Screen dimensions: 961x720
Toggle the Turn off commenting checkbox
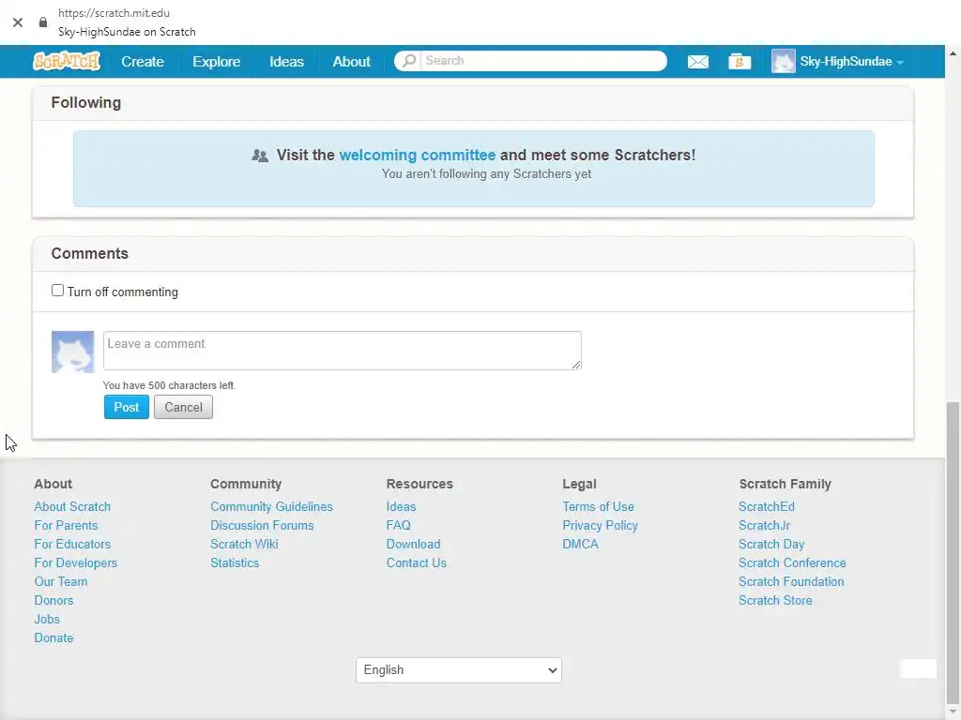click(x=57, y=291)
